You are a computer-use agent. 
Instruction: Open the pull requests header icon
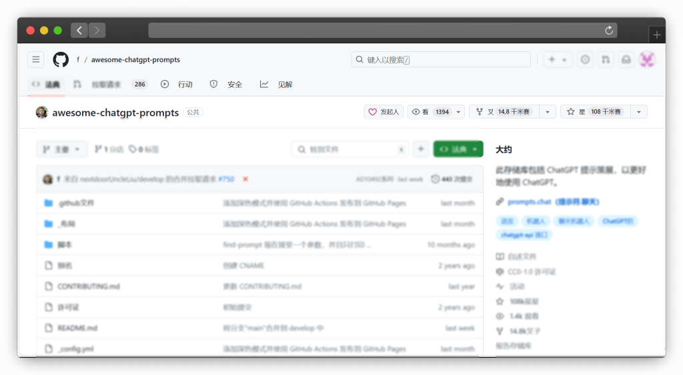[x=606, y=59]
